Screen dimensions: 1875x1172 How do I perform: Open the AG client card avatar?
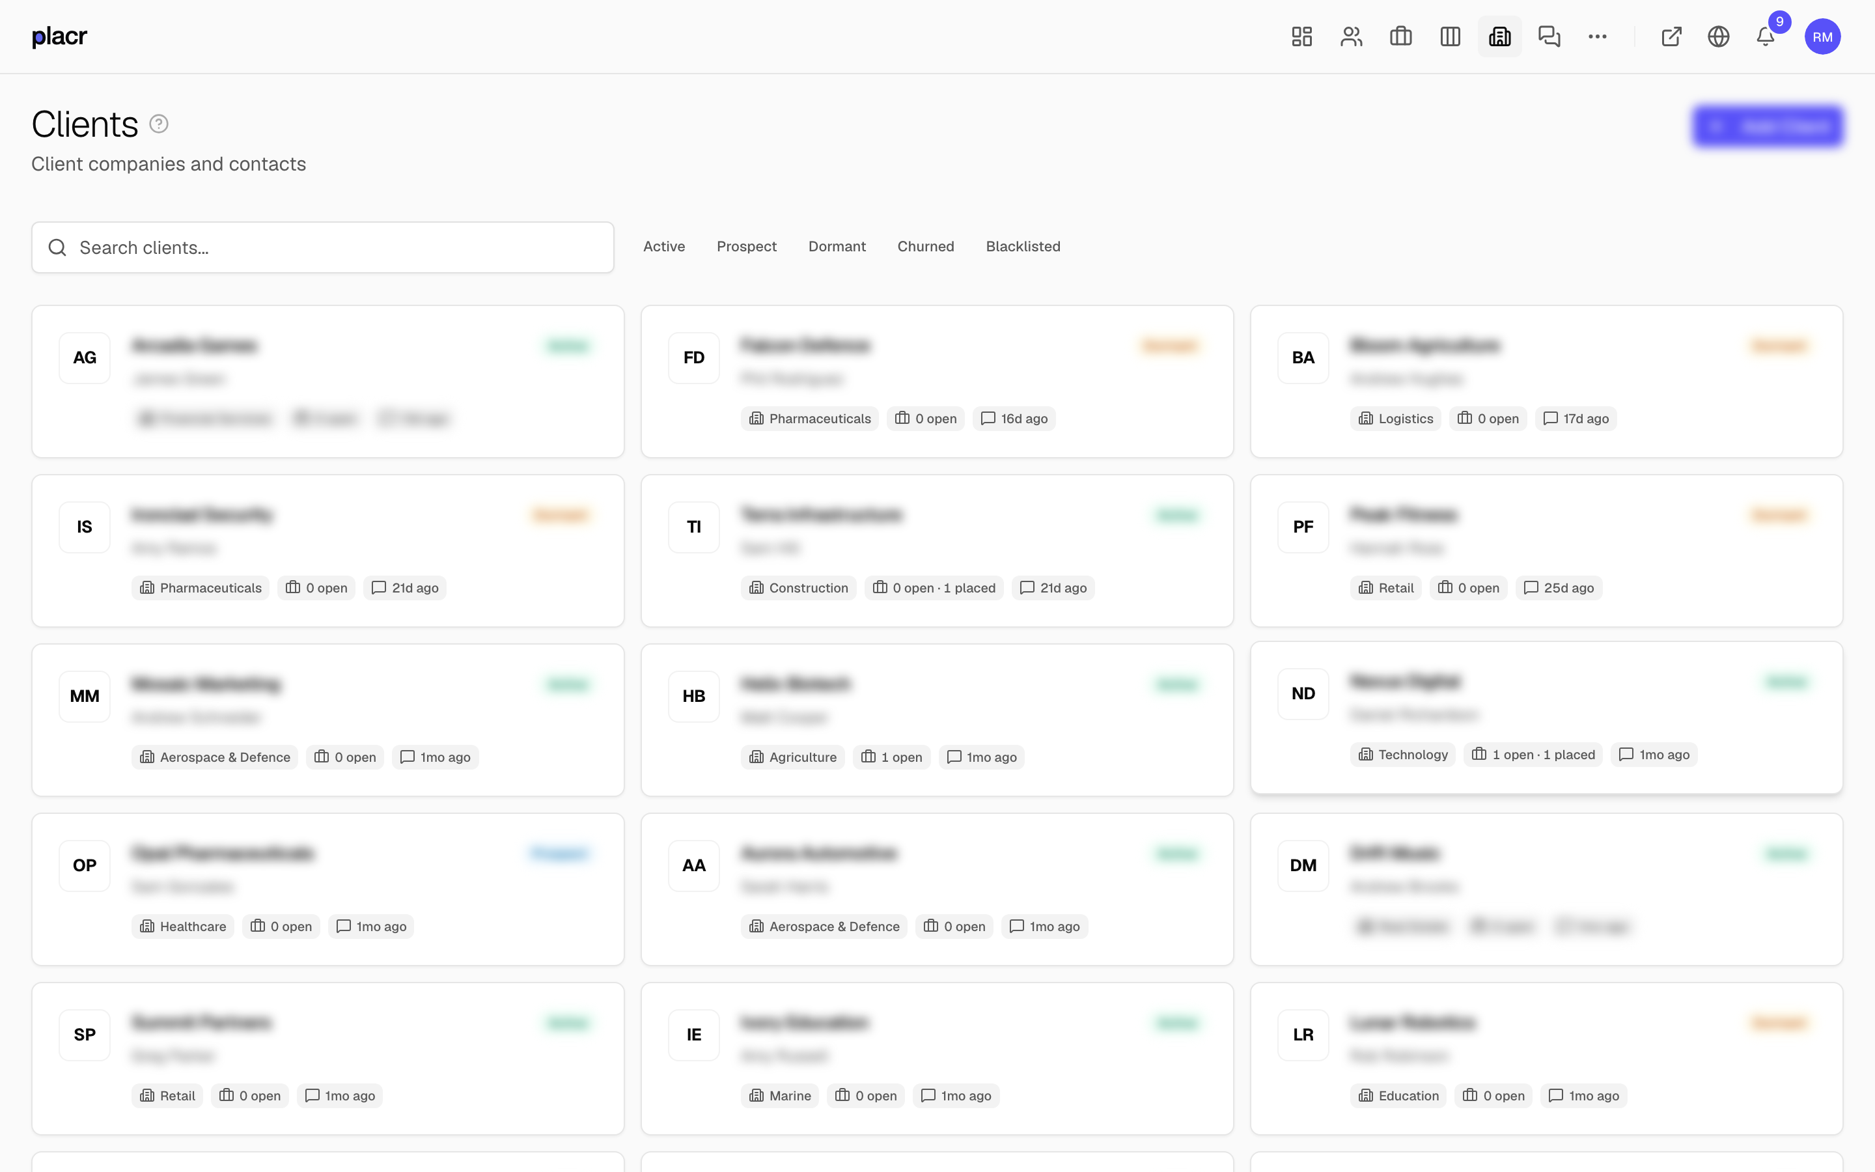[85, 357]
